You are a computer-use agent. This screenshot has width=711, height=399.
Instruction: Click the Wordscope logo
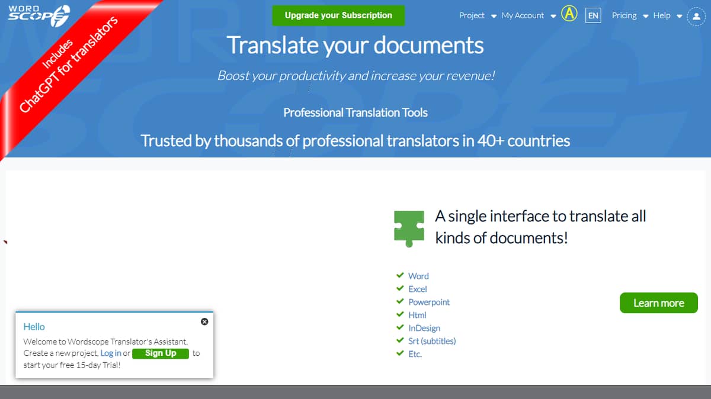coord(39,16)
